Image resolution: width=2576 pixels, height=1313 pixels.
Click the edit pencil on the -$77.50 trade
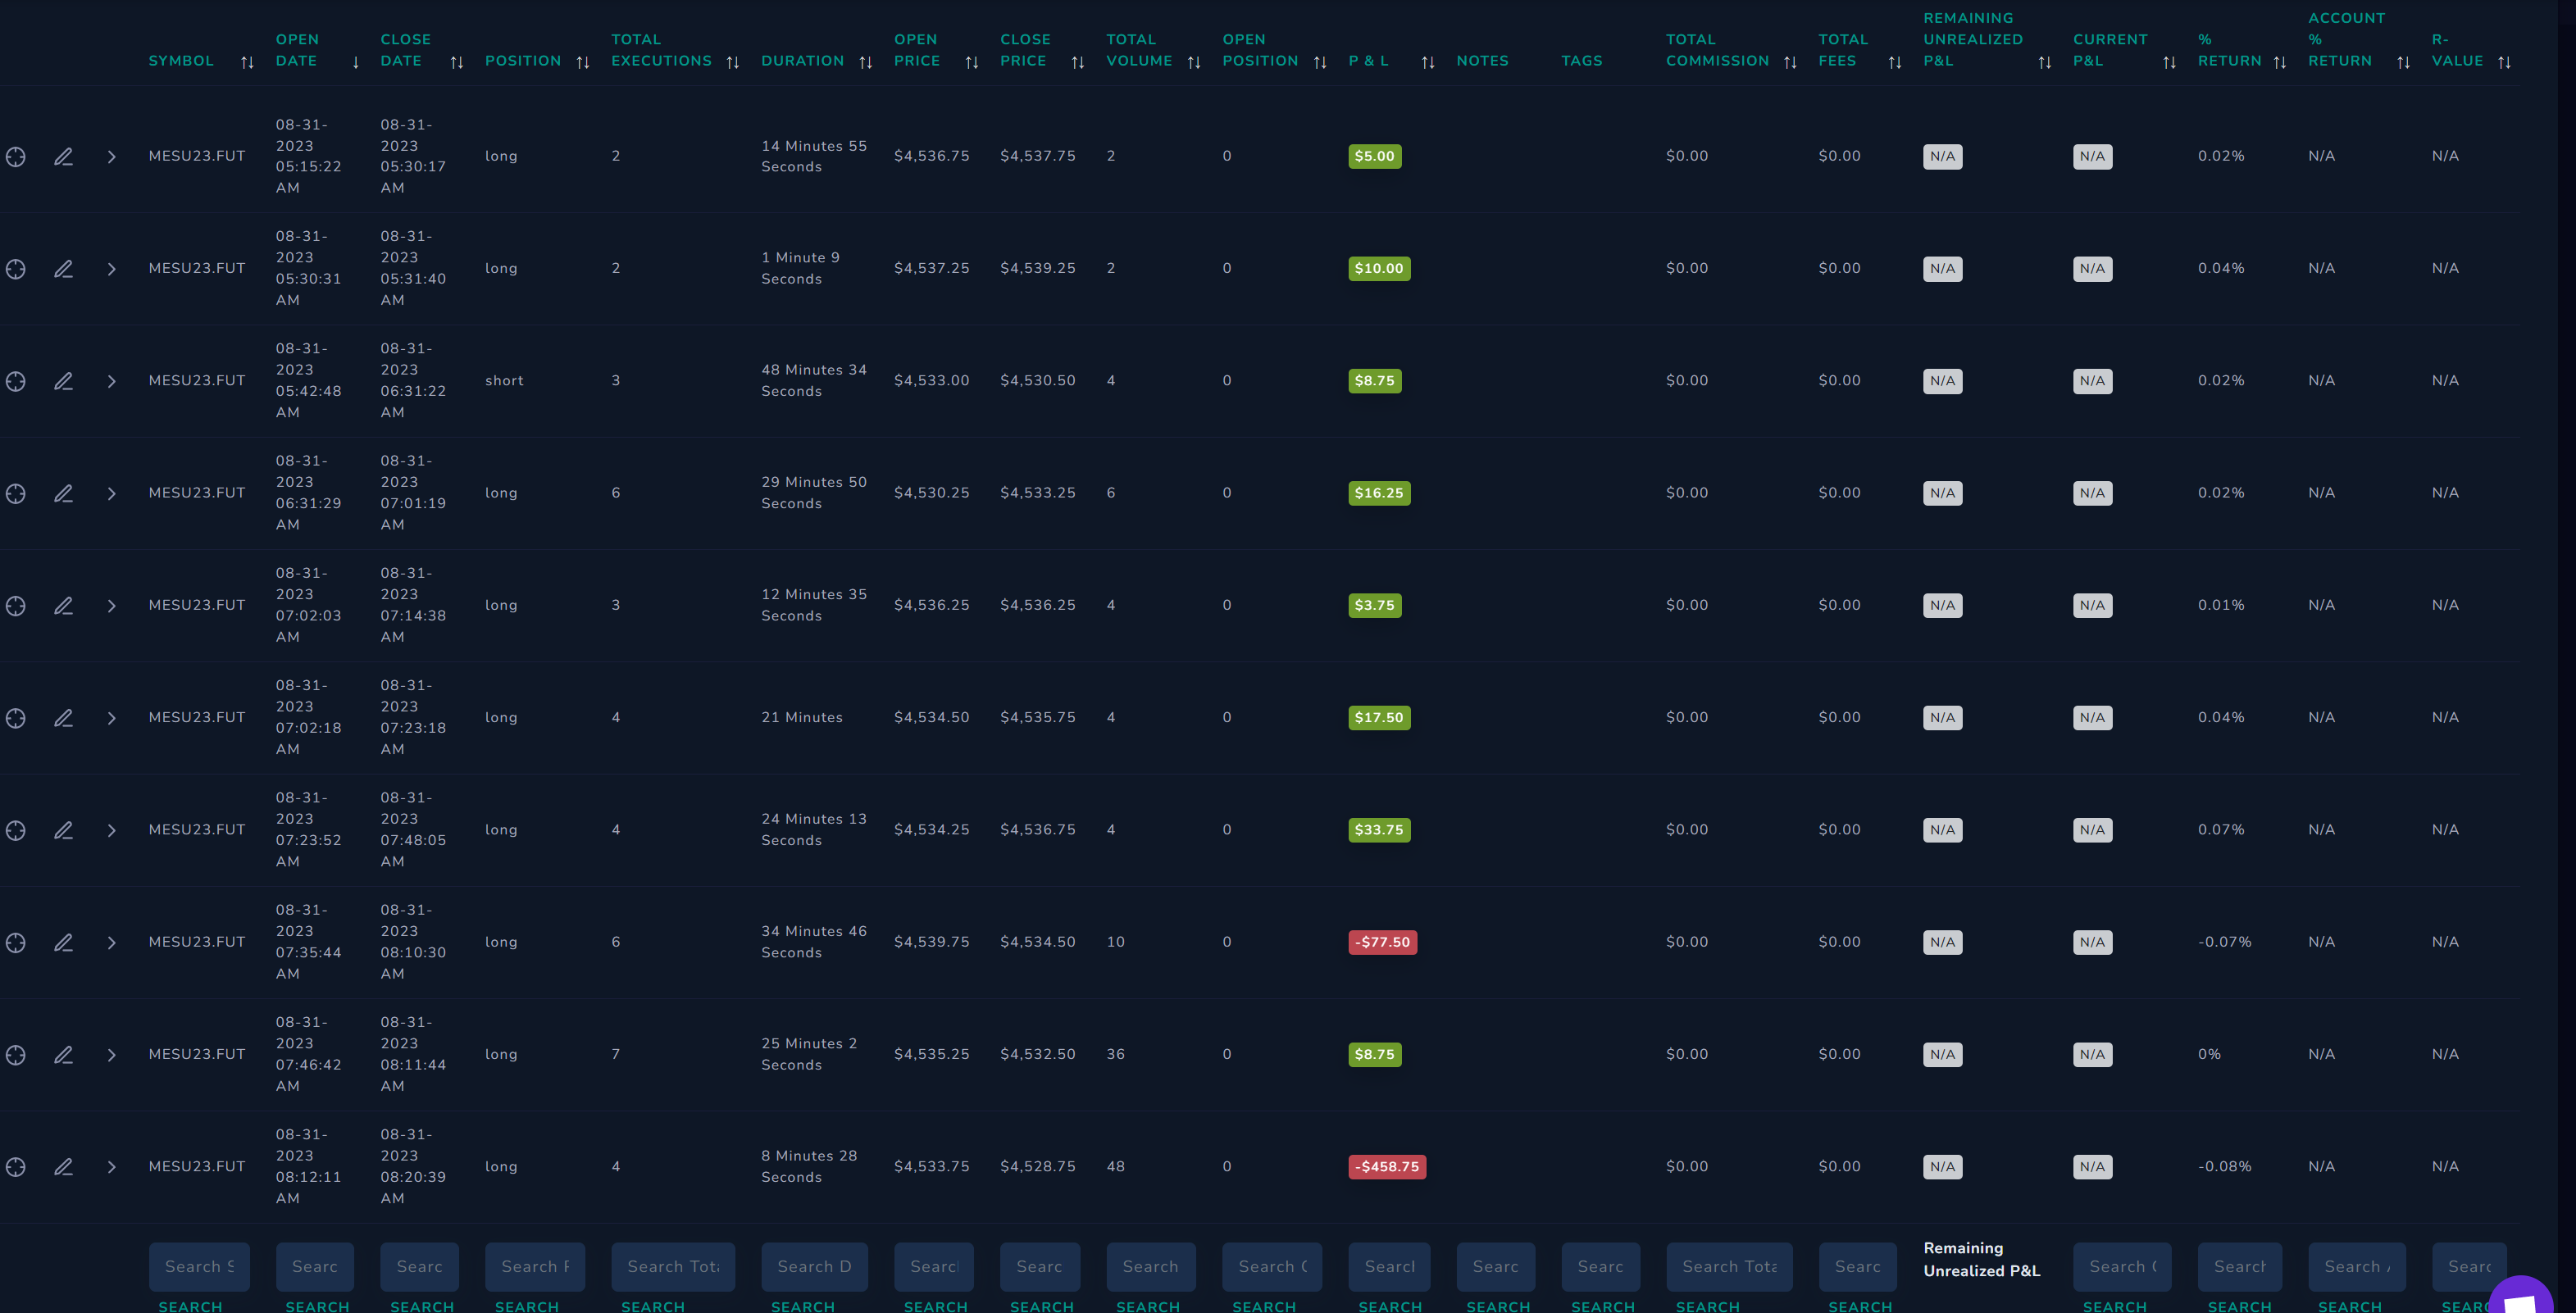[x=63, y=942]
